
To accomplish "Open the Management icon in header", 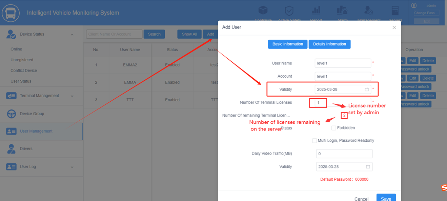I will tap(368, 11).
